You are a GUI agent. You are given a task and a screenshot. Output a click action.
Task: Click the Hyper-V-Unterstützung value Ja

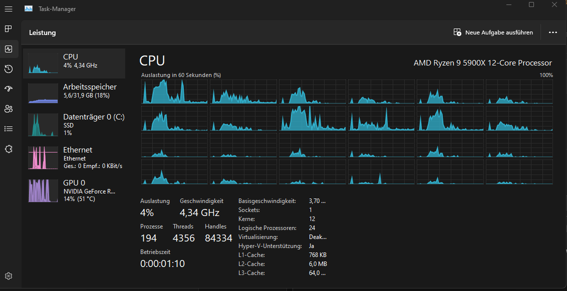[x=312, y=246]
